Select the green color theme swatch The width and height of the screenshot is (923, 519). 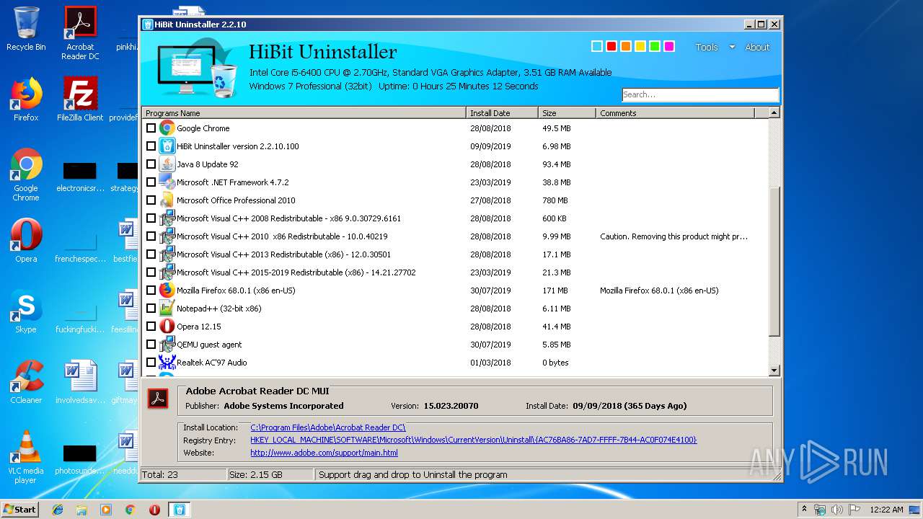coord(655,46)
